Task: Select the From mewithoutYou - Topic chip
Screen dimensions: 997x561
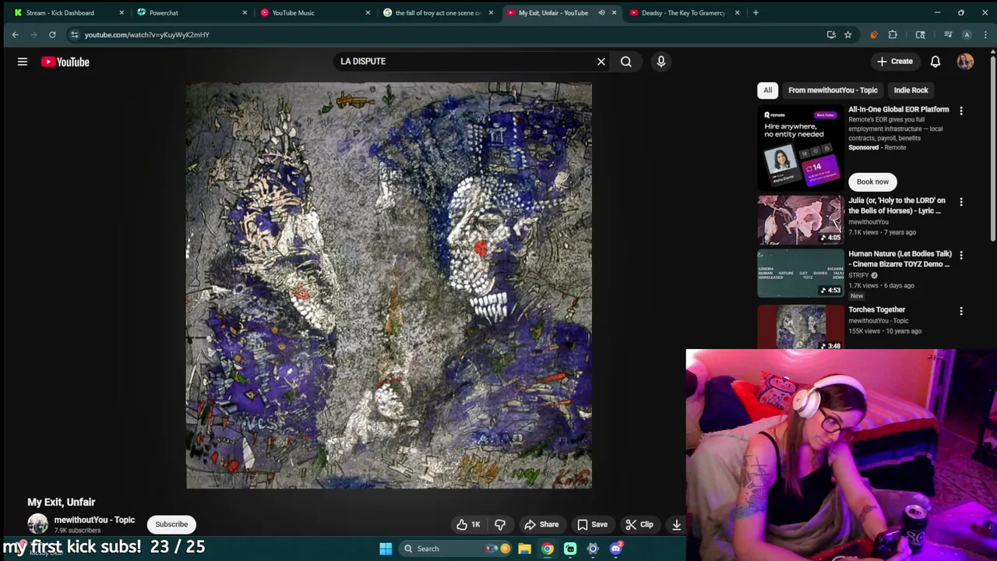Action: coord(833,90)
